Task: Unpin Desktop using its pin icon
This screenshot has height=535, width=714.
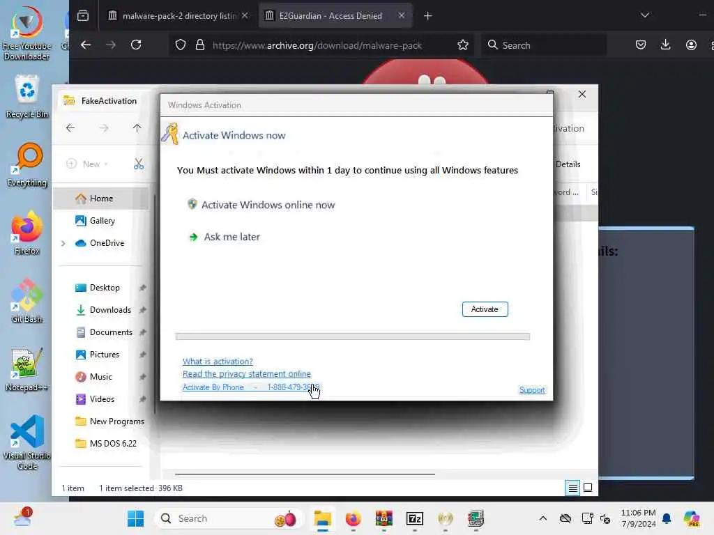Action: [x=143, y=288]
